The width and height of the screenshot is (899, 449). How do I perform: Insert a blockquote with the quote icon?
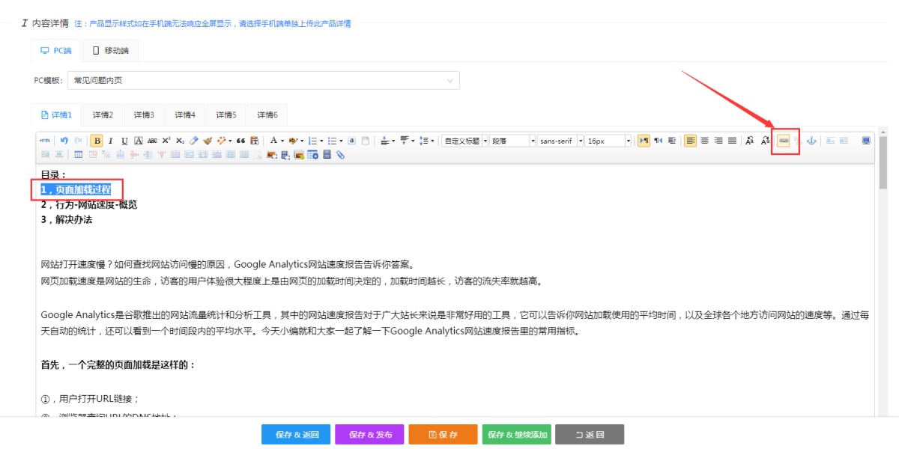(x=240, y=141)
